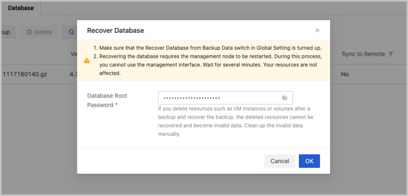Close the Recover Database dialog
408x196 pixels.
click(x=317, y=30)
